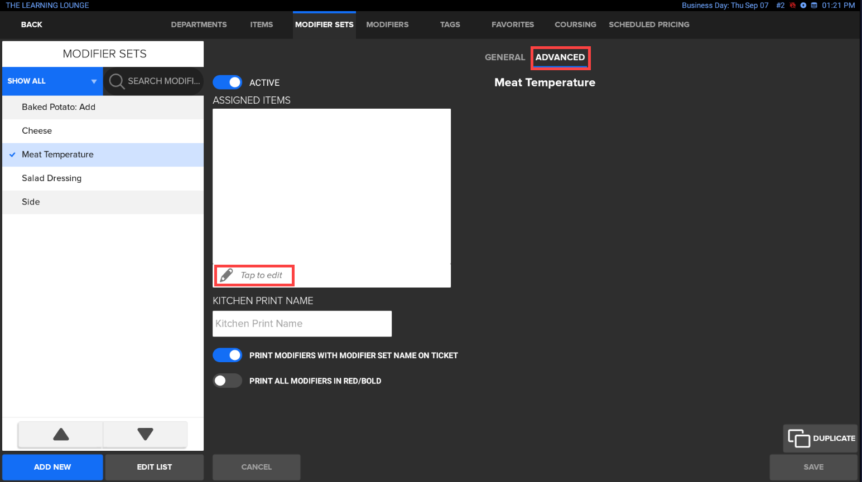Viewport: 862px width, 482px height.
Task: Click the Edit List button
Action: [154, 467]
